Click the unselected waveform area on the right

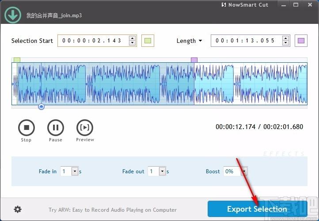pos(251,84)
